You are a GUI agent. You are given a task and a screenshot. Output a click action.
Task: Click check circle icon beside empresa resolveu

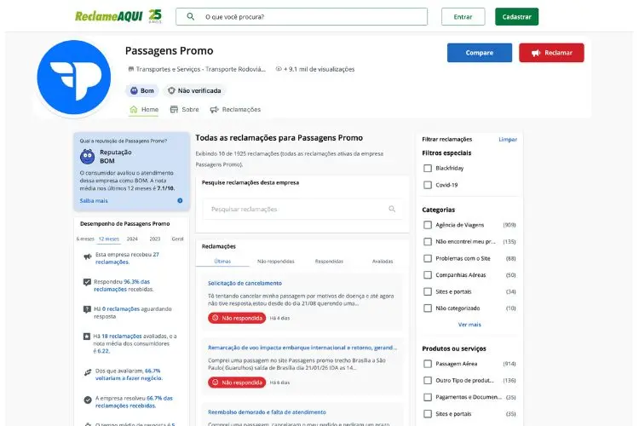(x=87, y=400)
